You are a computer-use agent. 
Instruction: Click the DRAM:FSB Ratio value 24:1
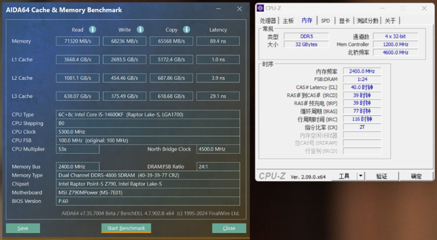218,167
